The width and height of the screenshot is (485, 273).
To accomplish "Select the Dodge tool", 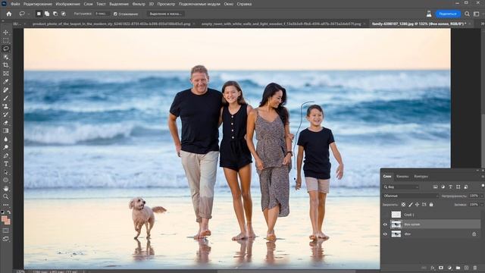I will point(6,147).
